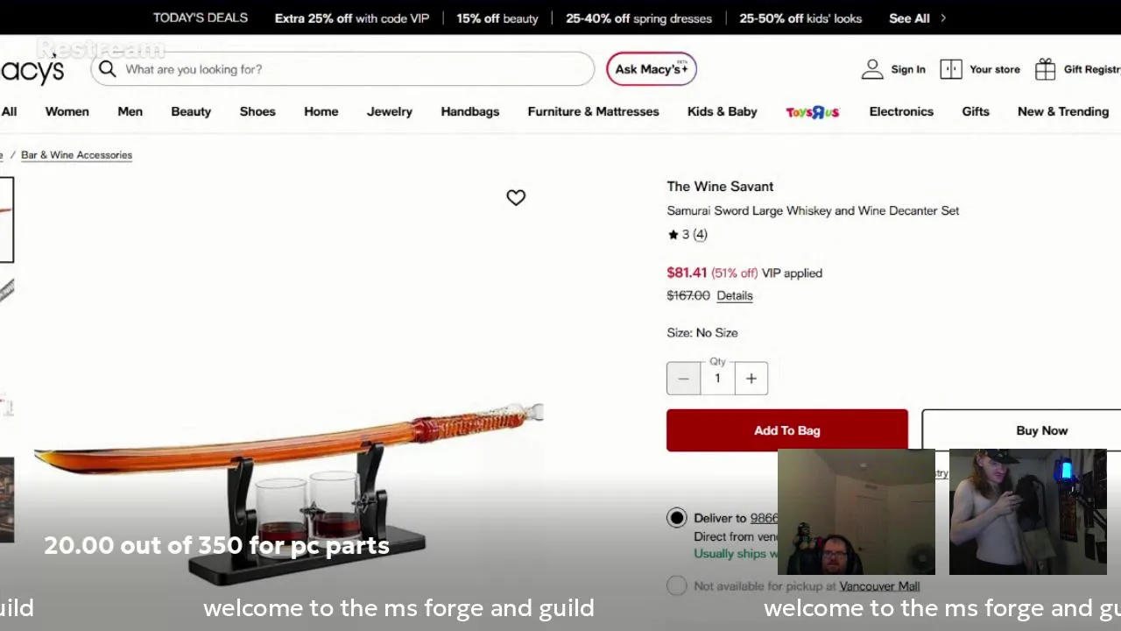
Task: Open the Furniture & Mattresses menu
Action: pos(593,111)
